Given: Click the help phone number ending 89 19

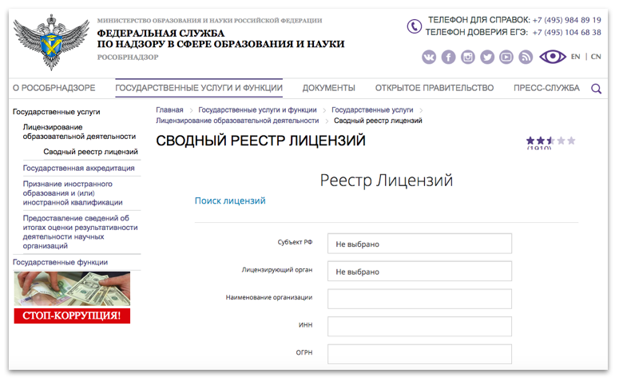Looking at the screenshot, I should point(566,20).
